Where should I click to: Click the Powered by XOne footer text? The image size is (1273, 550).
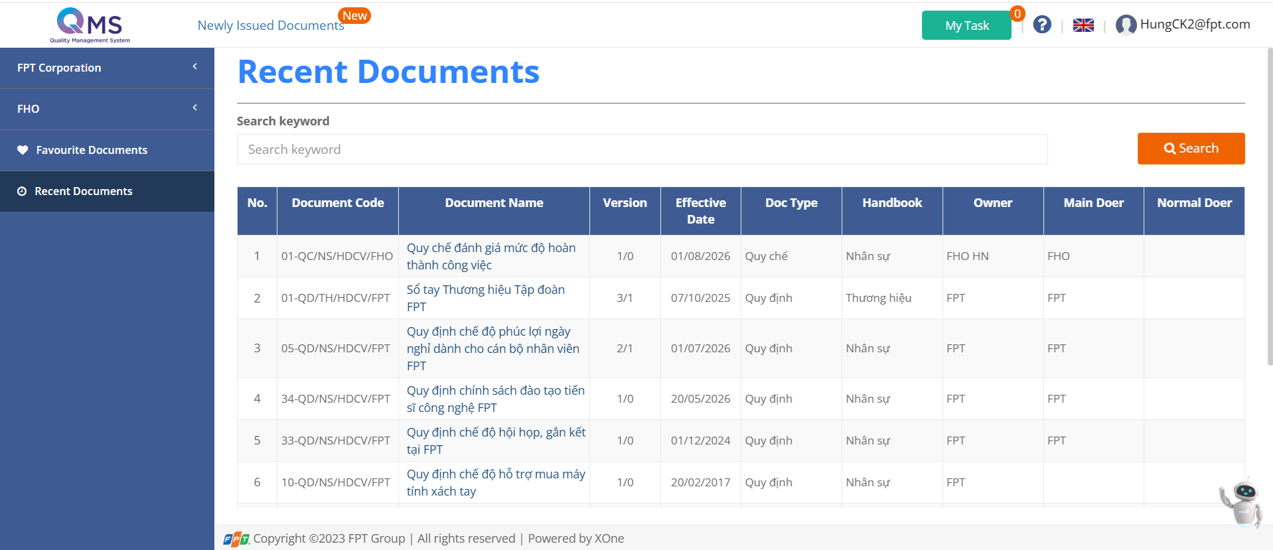point(576,539)
